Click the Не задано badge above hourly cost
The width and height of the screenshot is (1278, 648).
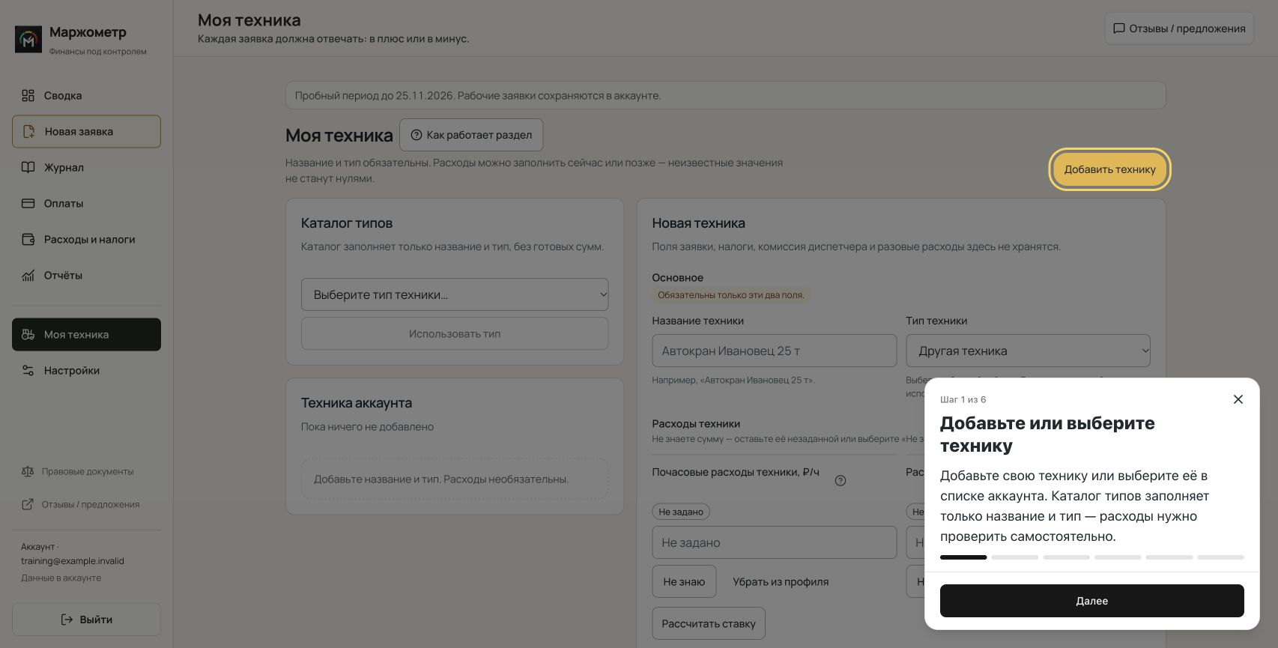pyautogui.click(x=681, y=512)
